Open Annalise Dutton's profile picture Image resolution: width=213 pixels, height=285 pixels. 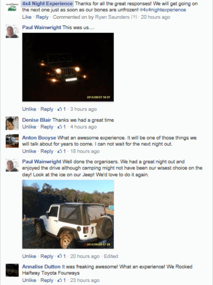[12, 270]
